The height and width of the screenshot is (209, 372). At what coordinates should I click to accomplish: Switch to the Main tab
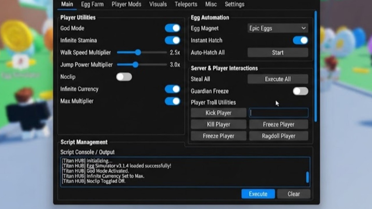[67, 4]
